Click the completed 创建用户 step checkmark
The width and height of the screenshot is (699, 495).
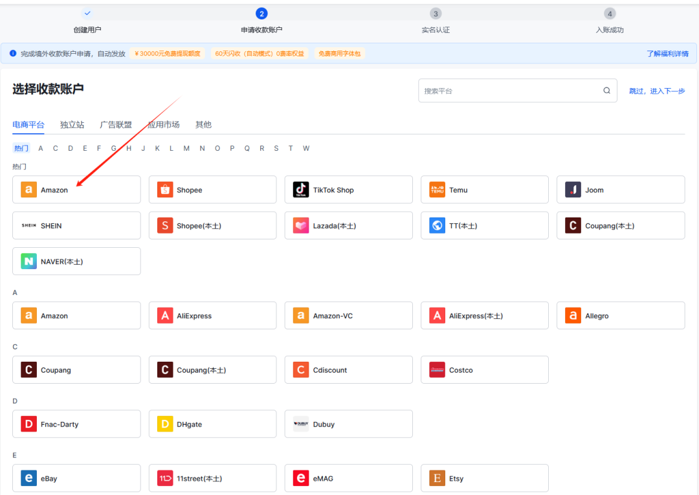coord(87,14)
